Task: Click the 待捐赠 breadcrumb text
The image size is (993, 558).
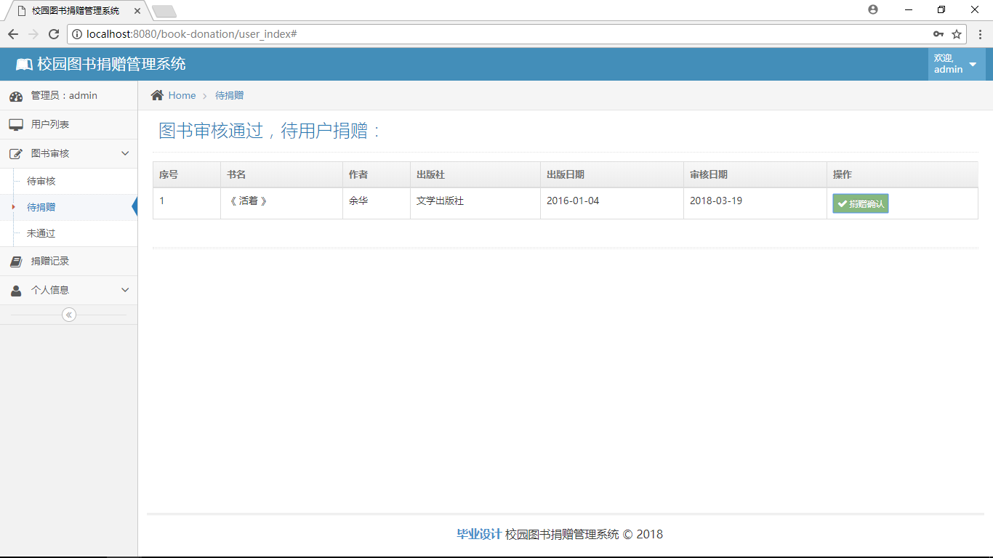Action: tap(229, 95)
